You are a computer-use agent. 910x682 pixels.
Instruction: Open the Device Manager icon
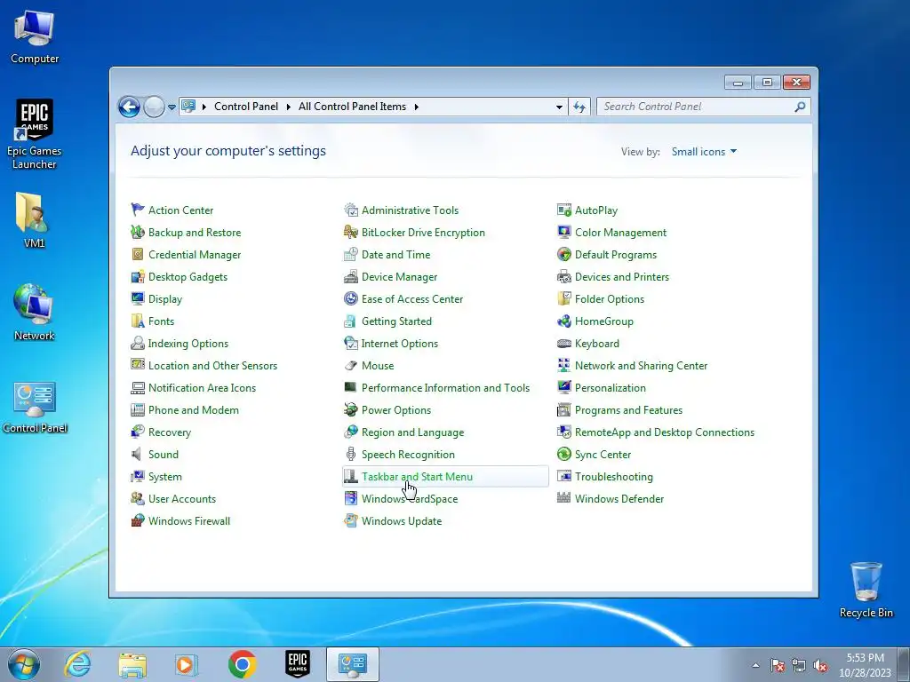pos(350,277)
